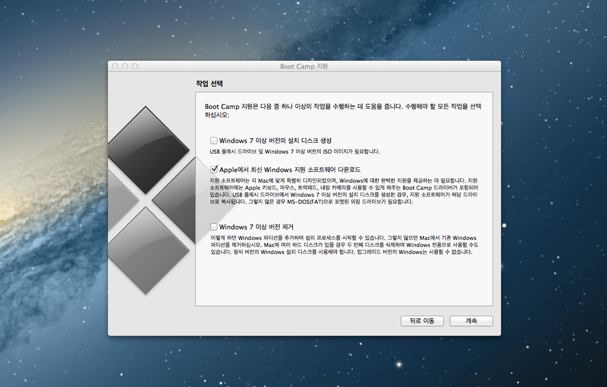This screenshot has height=387, width=607.
Task: Click the 작업 선택 heading
Action: pyautogui.click(x=209, y=83)
